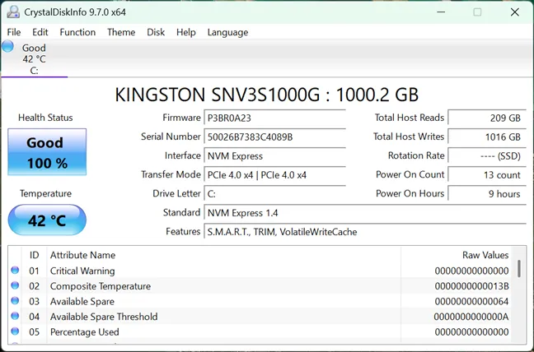Close the CrystalDiskInfo window

(514, 12)
